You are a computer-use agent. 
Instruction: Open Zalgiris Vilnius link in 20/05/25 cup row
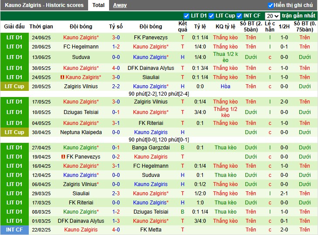(x=81, y=86)
